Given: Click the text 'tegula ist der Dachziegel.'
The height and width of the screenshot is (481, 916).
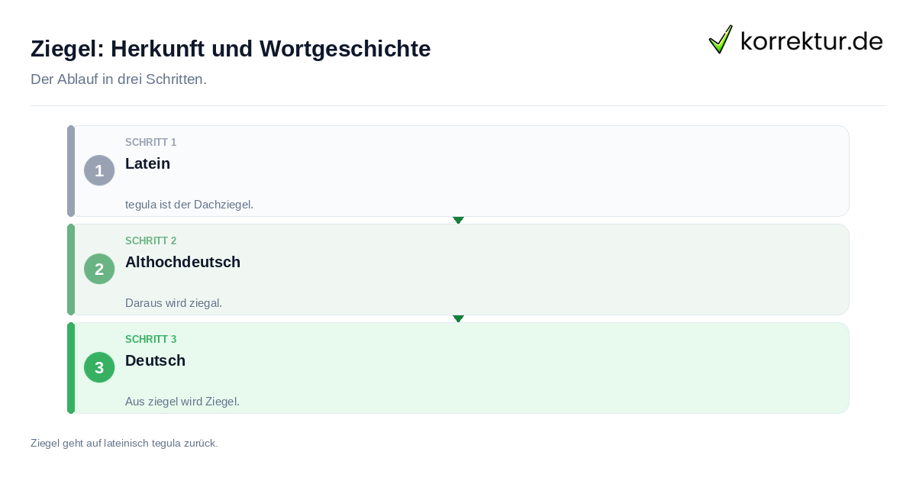Looking at the screenshot, I should tap(189, 205).
